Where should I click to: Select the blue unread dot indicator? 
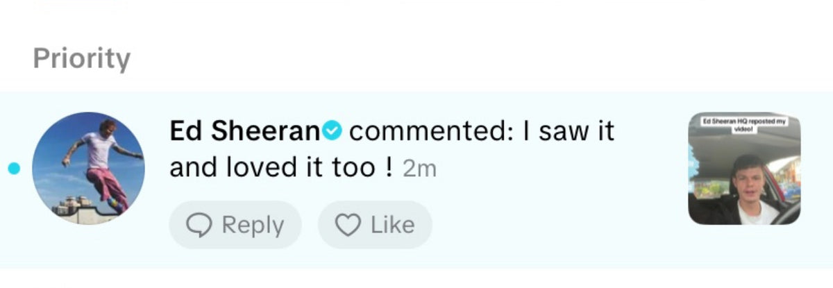point(14,168)
